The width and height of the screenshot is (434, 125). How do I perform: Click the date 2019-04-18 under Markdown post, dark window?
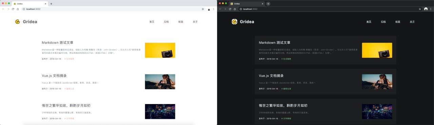[272, 59]
